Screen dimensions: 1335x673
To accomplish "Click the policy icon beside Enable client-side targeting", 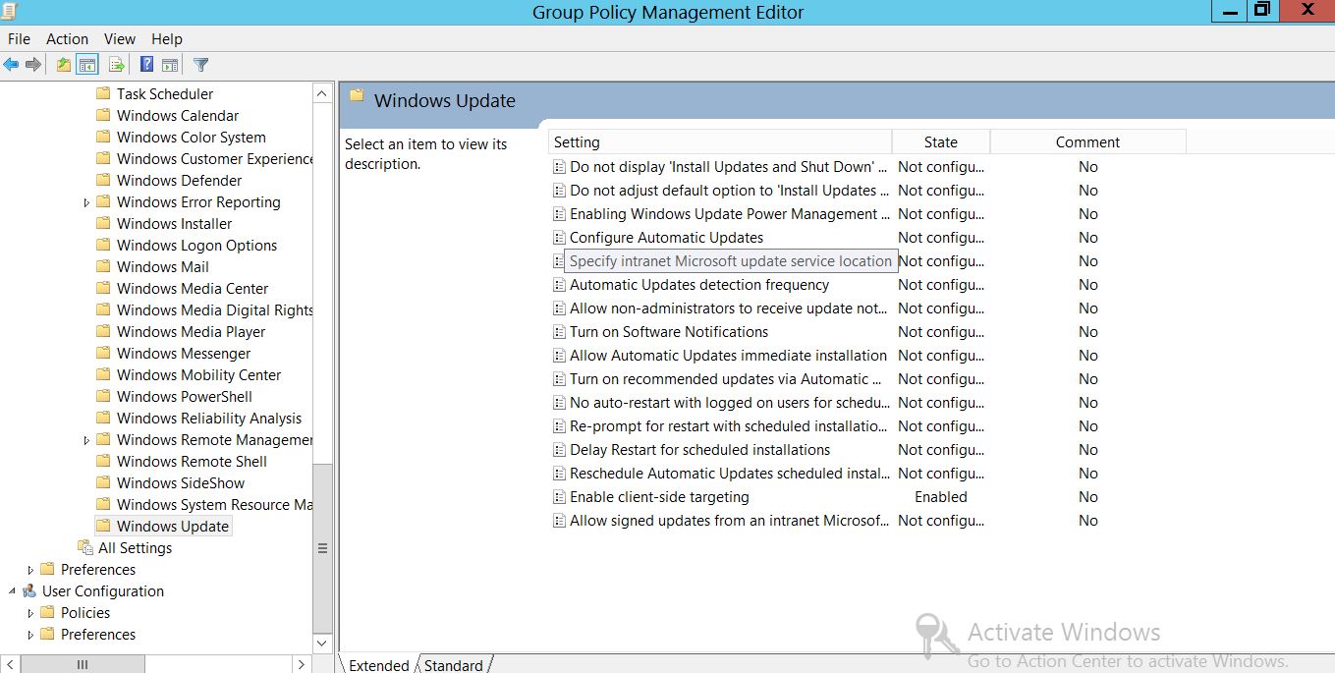I will [x=559, y=497].
